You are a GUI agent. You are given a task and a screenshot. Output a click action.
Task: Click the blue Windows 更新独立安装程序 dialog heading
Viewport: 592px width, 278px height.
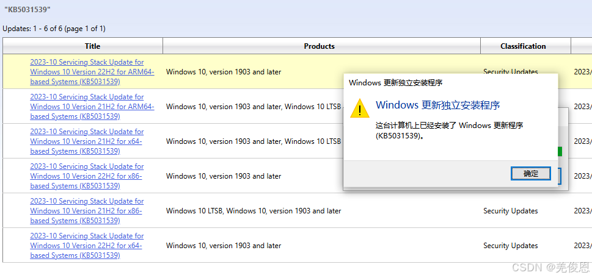click(x=438, y=105)
